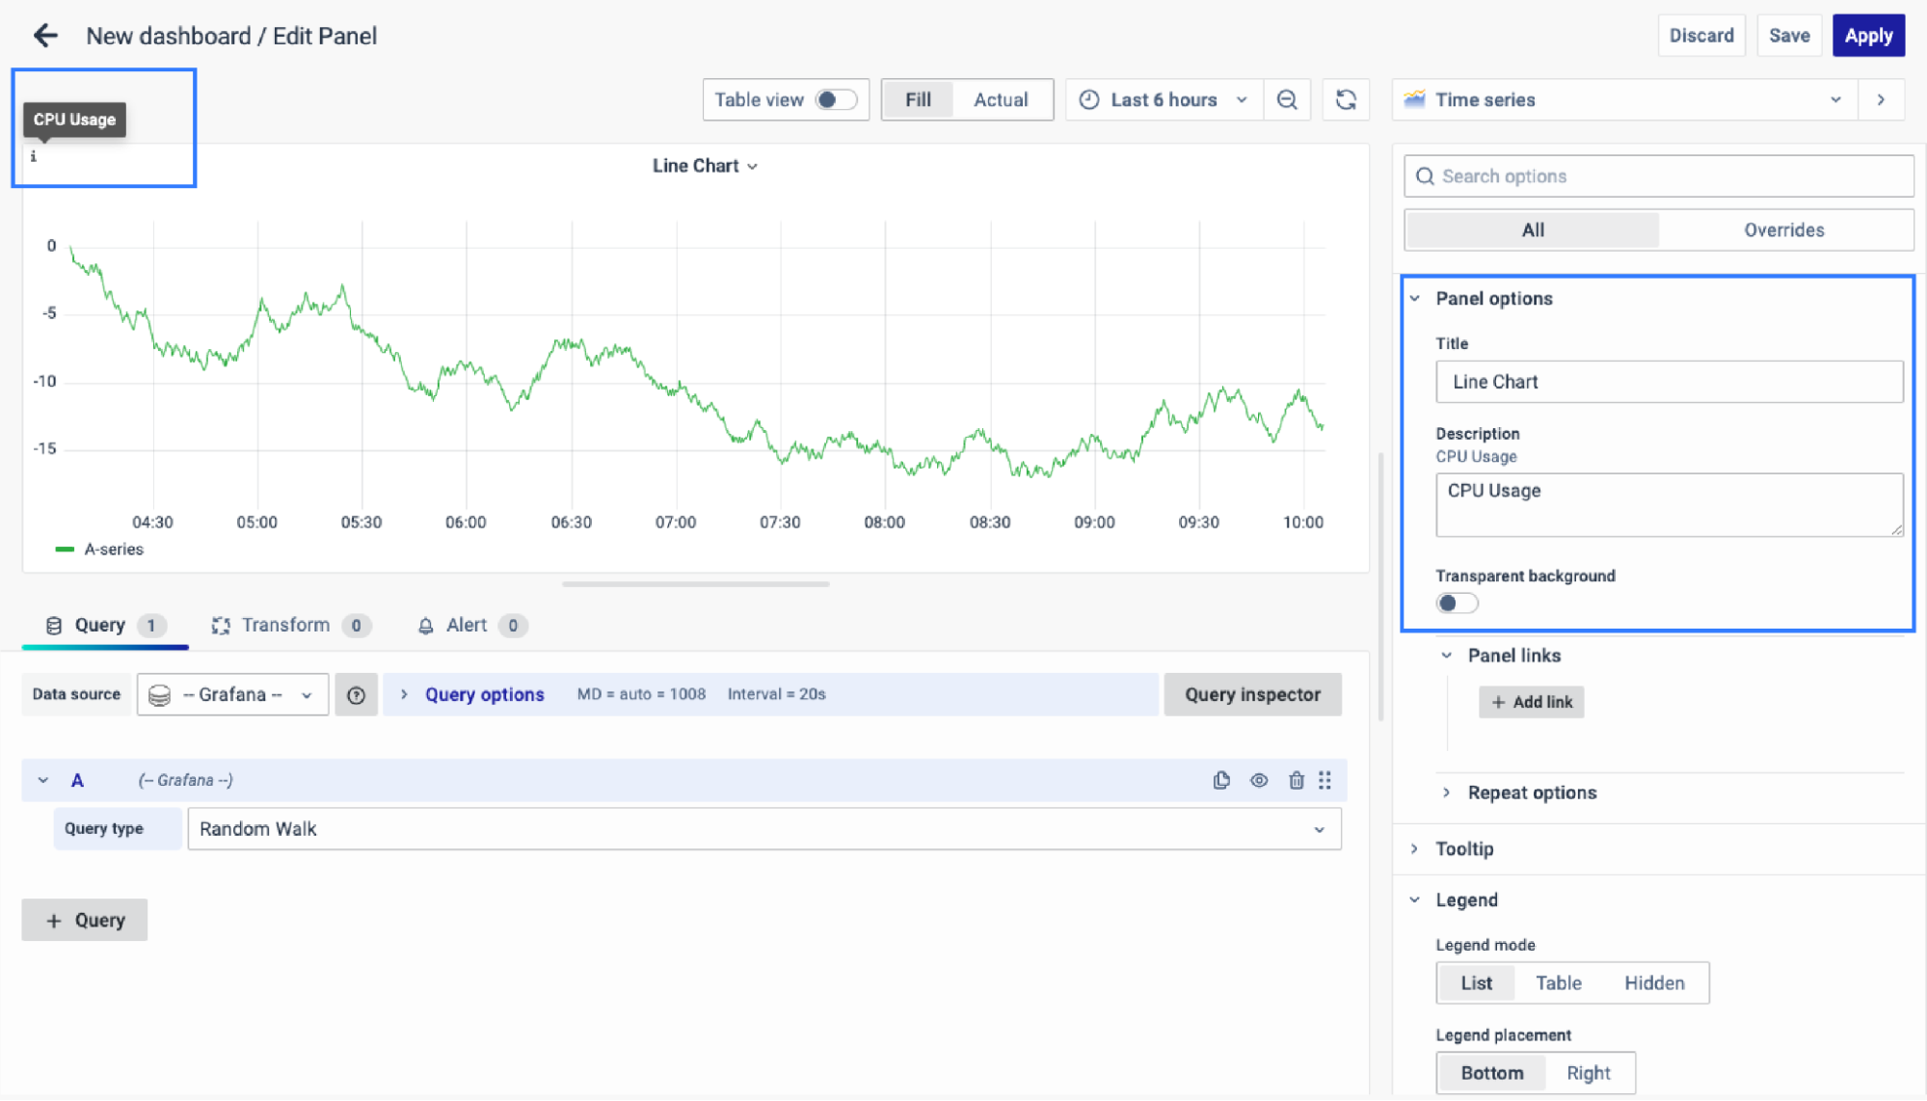Enable Transparent background toggle
The height and width of the screenshot is (1101, 1927).
[x=1456, y=604]
